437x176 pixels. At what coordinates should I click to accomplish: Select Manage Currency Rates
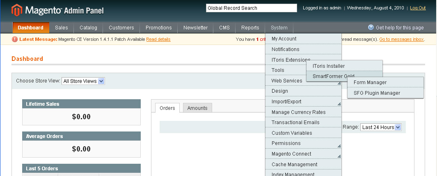[x=304, y=112]
